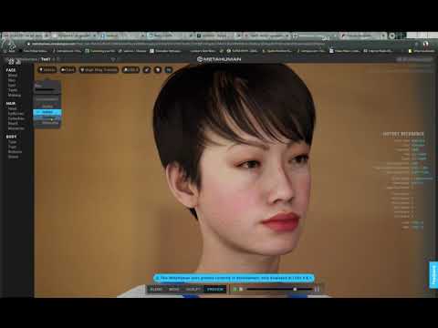Select the BLEND mode tab
This screenshot has height=328, width=438.
coord(156,289)
